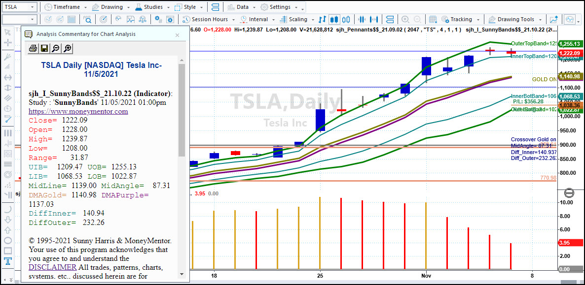Click the chart-in-frame toolbar icon

point(131,19)
